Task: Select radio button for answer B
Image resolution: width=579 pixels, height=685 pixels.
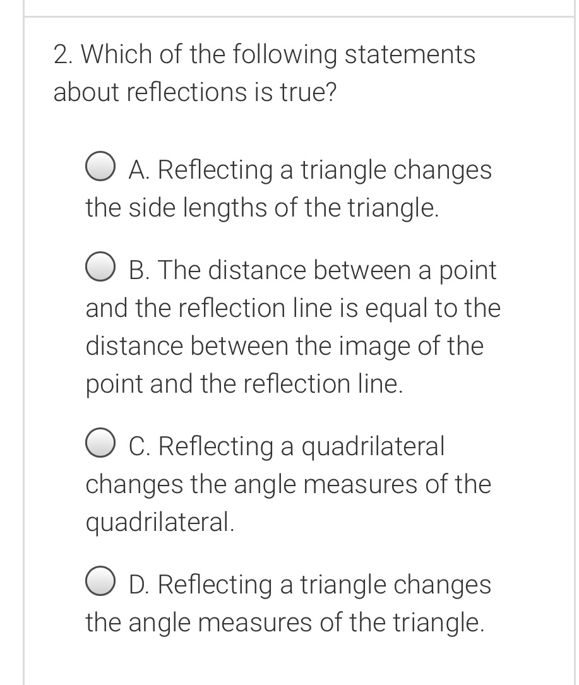Action: tap(100, 266)
